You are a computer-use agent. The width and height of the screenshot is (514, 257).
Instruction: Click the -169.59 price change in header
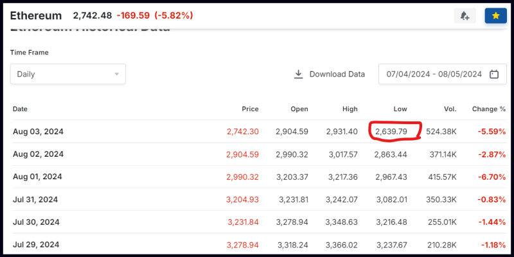133,15
